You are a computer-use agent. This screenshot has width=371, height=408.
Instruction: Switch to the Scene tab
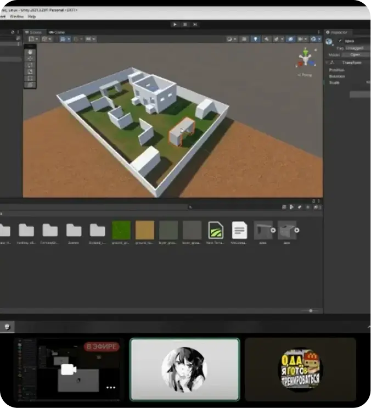point(33,32)
